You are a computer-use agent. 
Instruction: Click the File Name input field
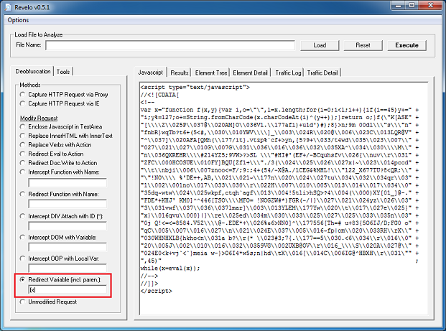click(x=169, y=45)
